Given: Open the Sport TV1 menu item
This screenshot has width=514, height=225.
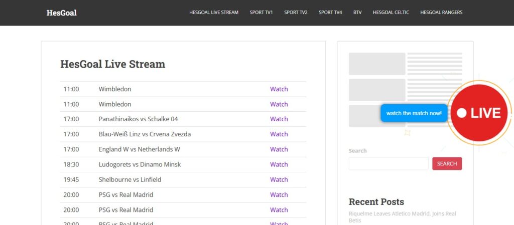Looking at the screenshot, I should 261,13.
